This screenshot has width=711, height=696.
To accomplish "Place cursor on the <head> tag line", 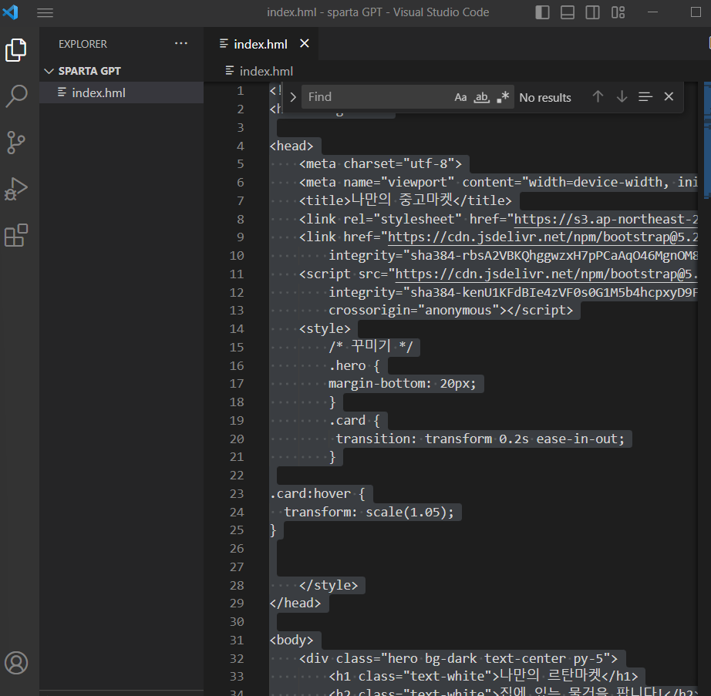I will pos(291,146).
